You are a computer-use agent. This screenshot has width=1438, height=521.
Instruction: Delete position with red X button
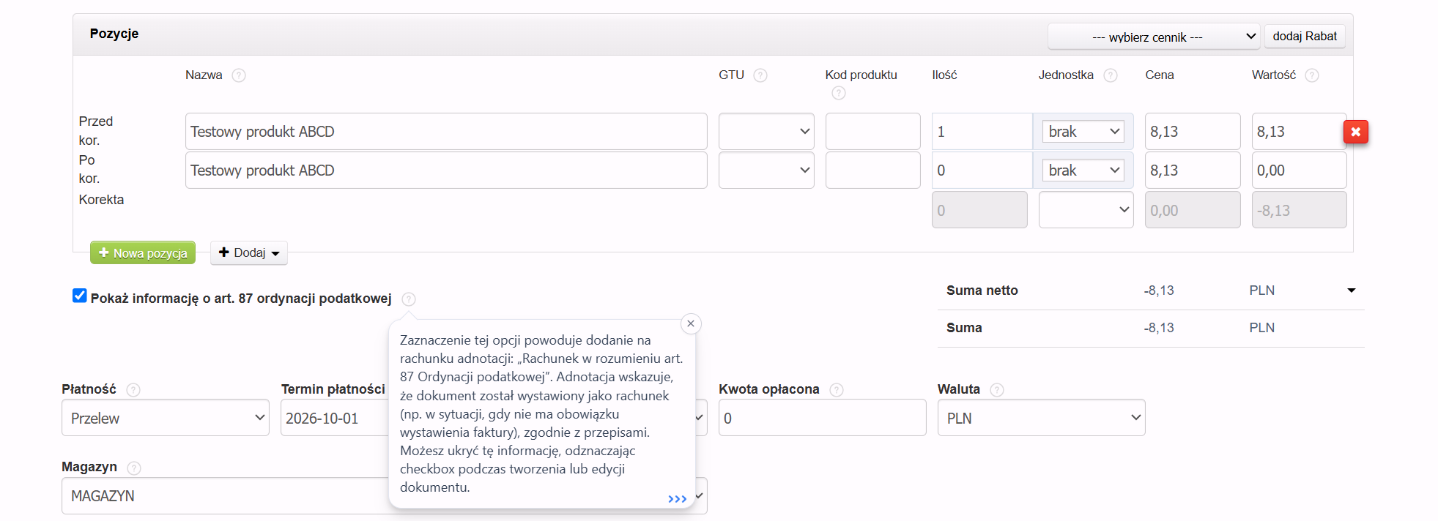[1355, 132]
